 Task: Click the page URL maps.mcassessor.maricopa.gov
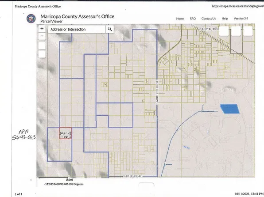click(x=238, y=6)
